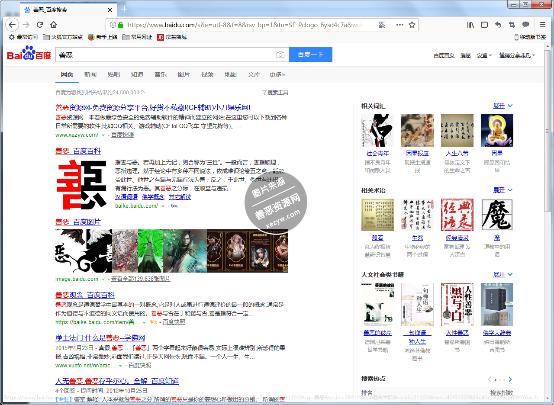Open the Firefox hamburger menu
The width and height of the screenshot is (554, 405).
pos(542,25)
